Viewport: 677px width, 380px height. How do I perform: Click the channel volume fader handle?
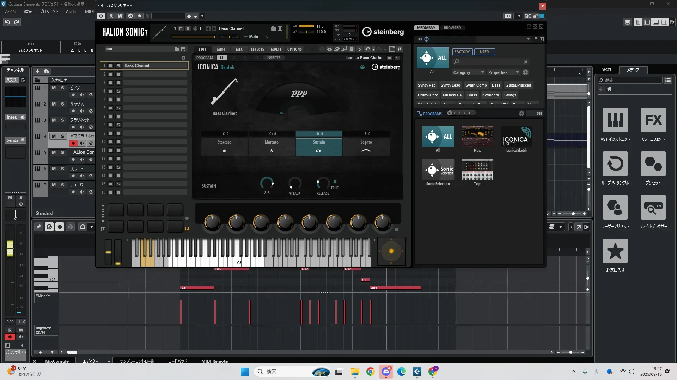(x=10, y=248)
